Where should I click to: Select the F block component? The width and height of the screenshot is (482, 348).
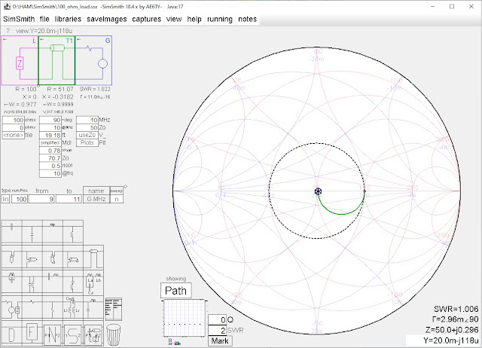click(32, 333)
